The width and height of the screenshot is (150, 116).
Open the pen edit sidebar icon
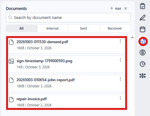143,18
